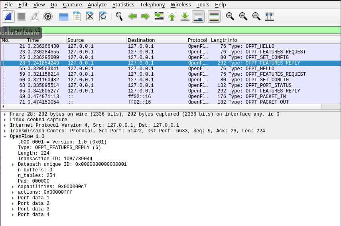Toggle packet list colorization
This screenshot has height=226, width=341.
[x=214, y=16]
